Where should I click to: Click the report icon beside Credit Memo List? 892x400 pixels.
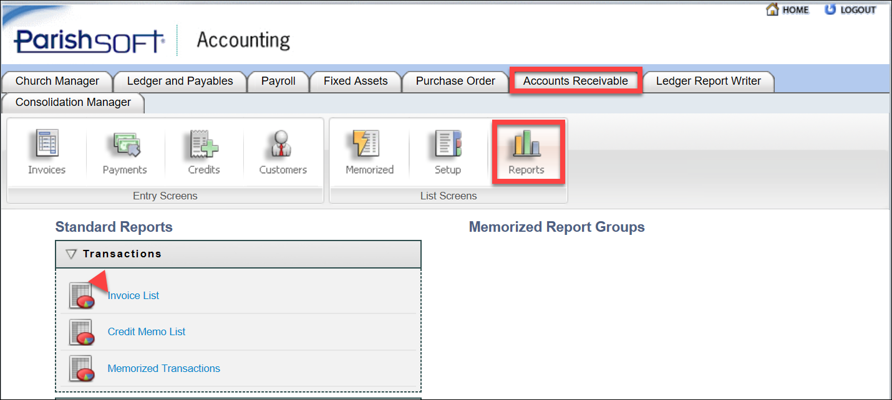82,332
